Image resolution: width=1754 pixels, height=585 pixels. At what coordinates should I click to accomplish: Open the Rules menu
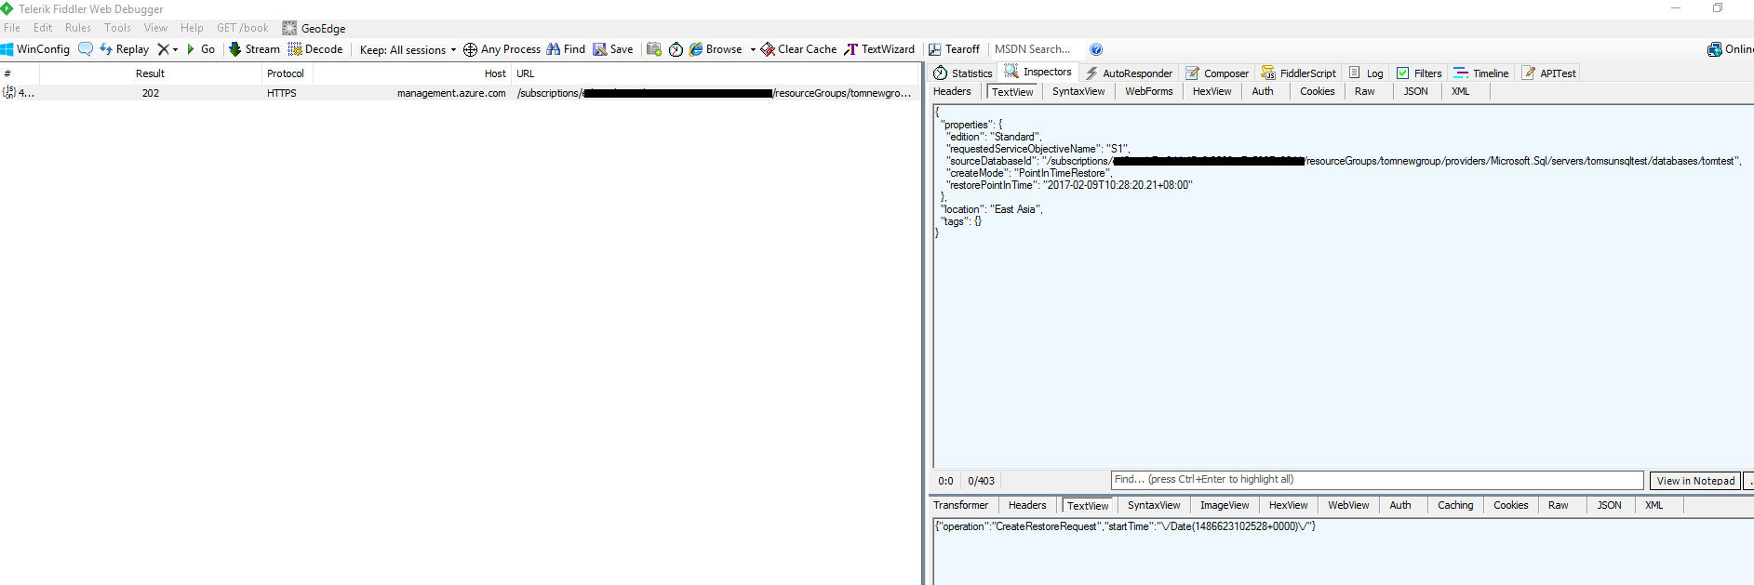click(78, 28)
